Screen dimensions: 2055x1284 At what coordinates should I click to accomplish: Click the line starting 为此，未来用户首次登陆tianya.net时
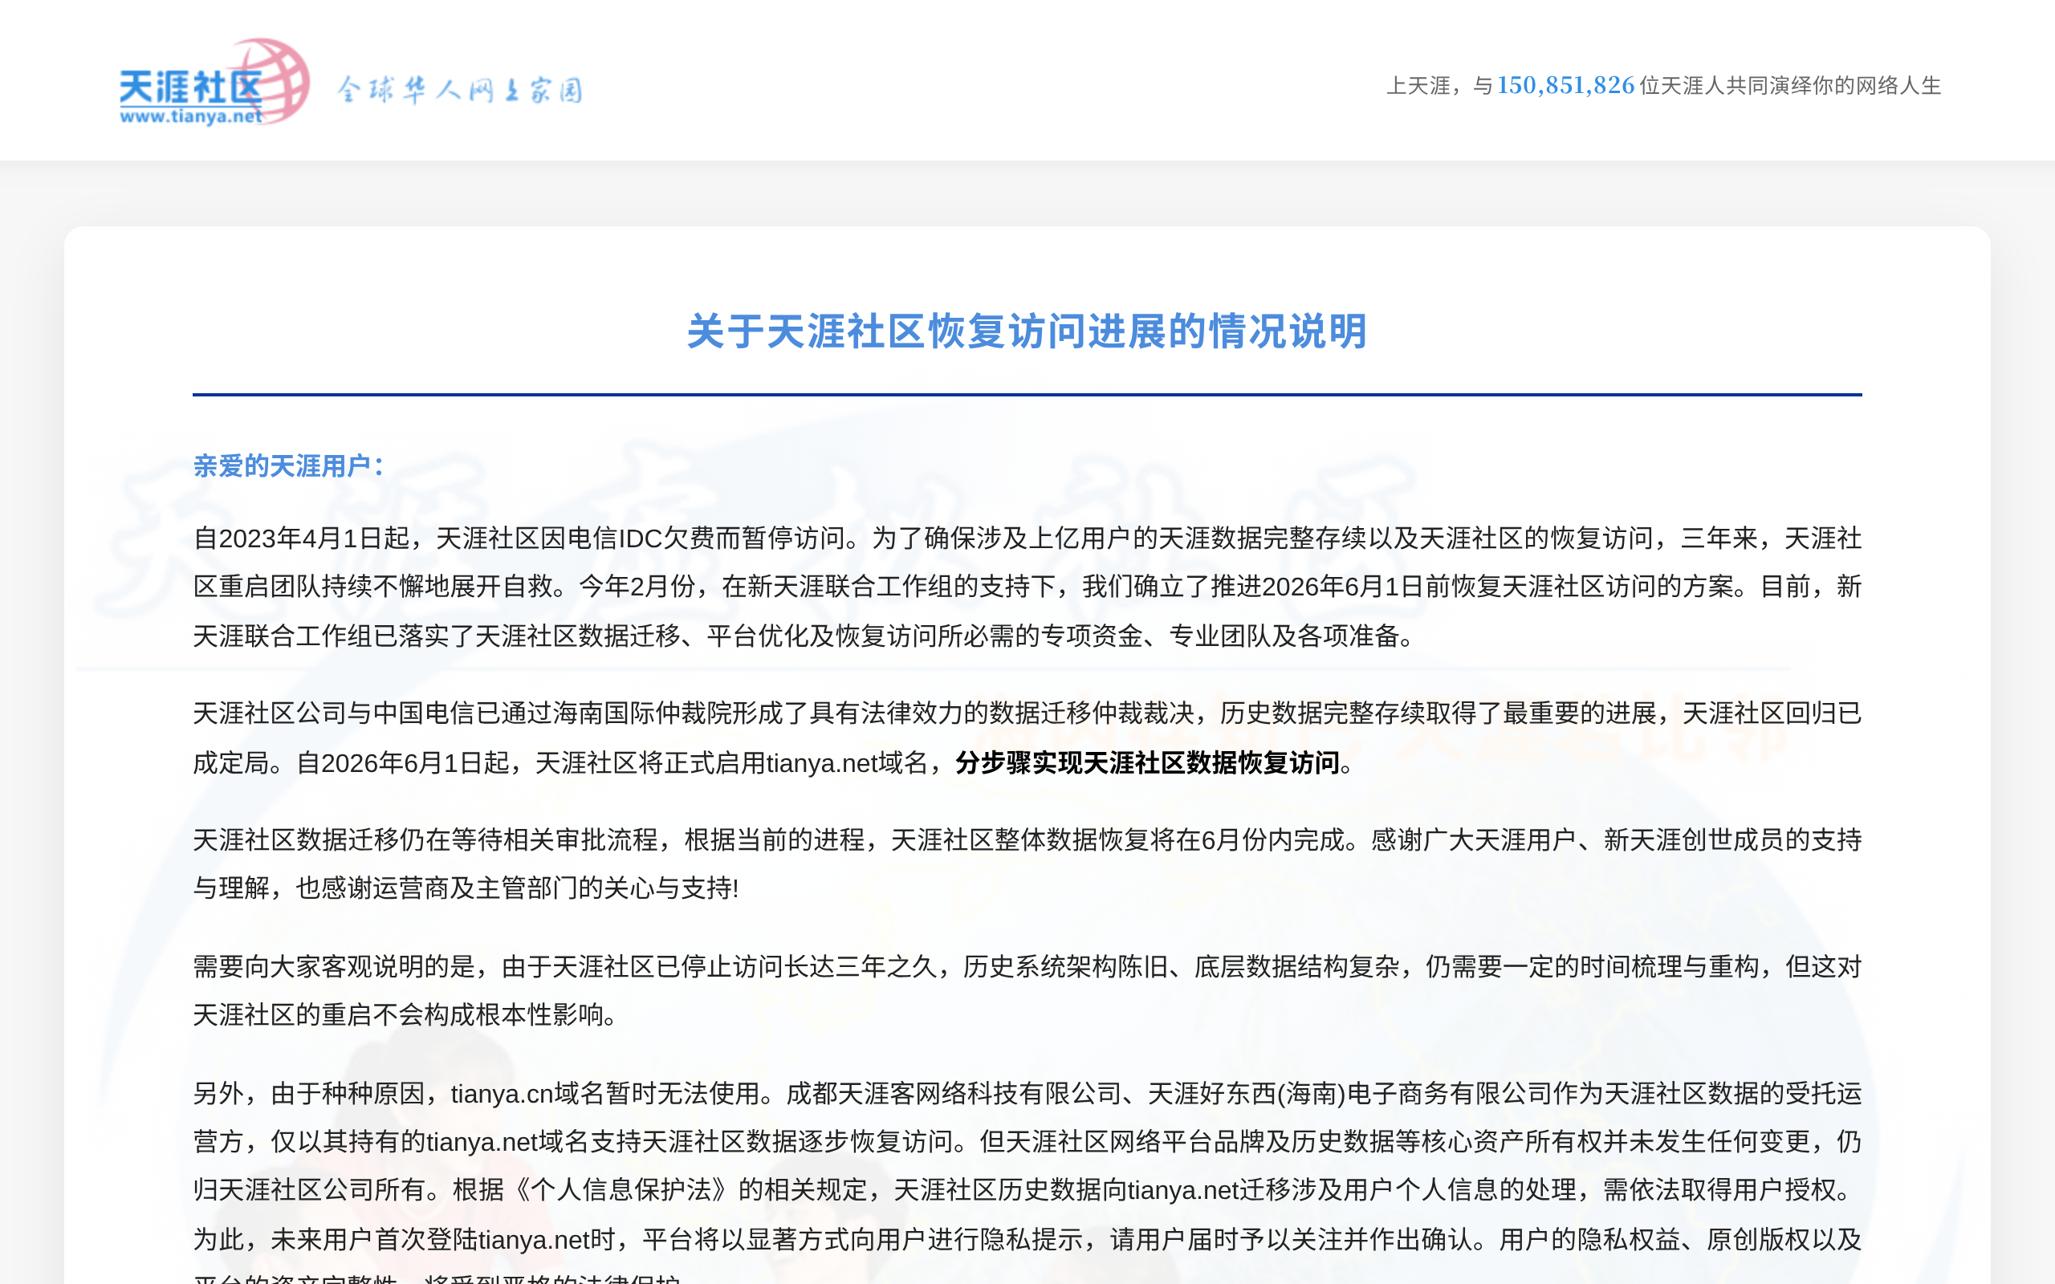1027,1240
